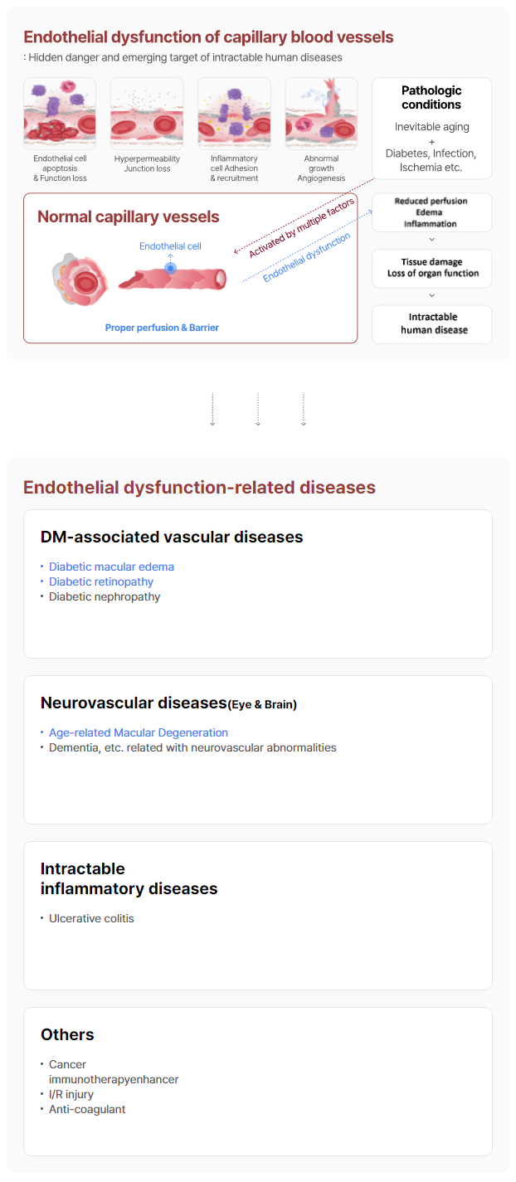516x1182 pixels.
Task: Click the Proper perfusion & Barrier label
Action: coord(162,328)
